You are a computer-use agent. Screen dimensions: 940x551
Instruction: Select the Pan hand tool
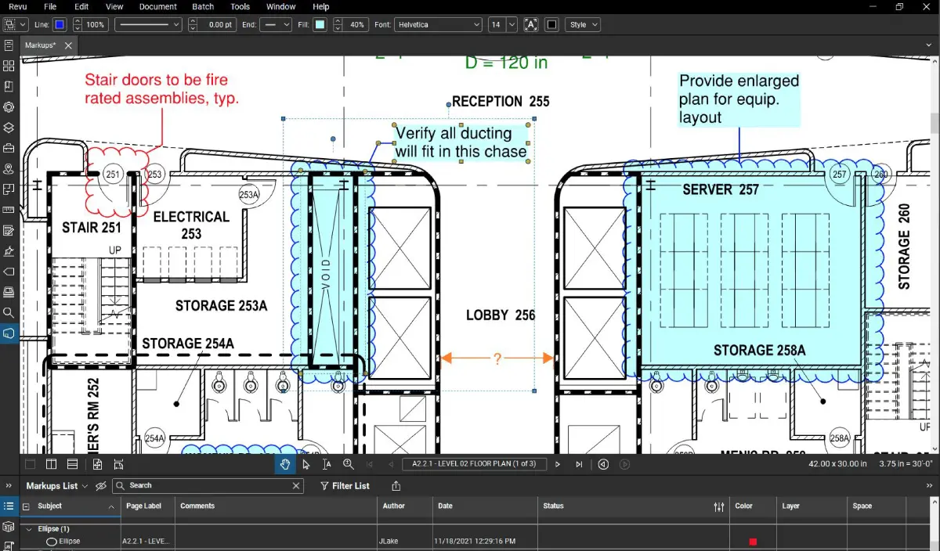[x=285, y=464]
